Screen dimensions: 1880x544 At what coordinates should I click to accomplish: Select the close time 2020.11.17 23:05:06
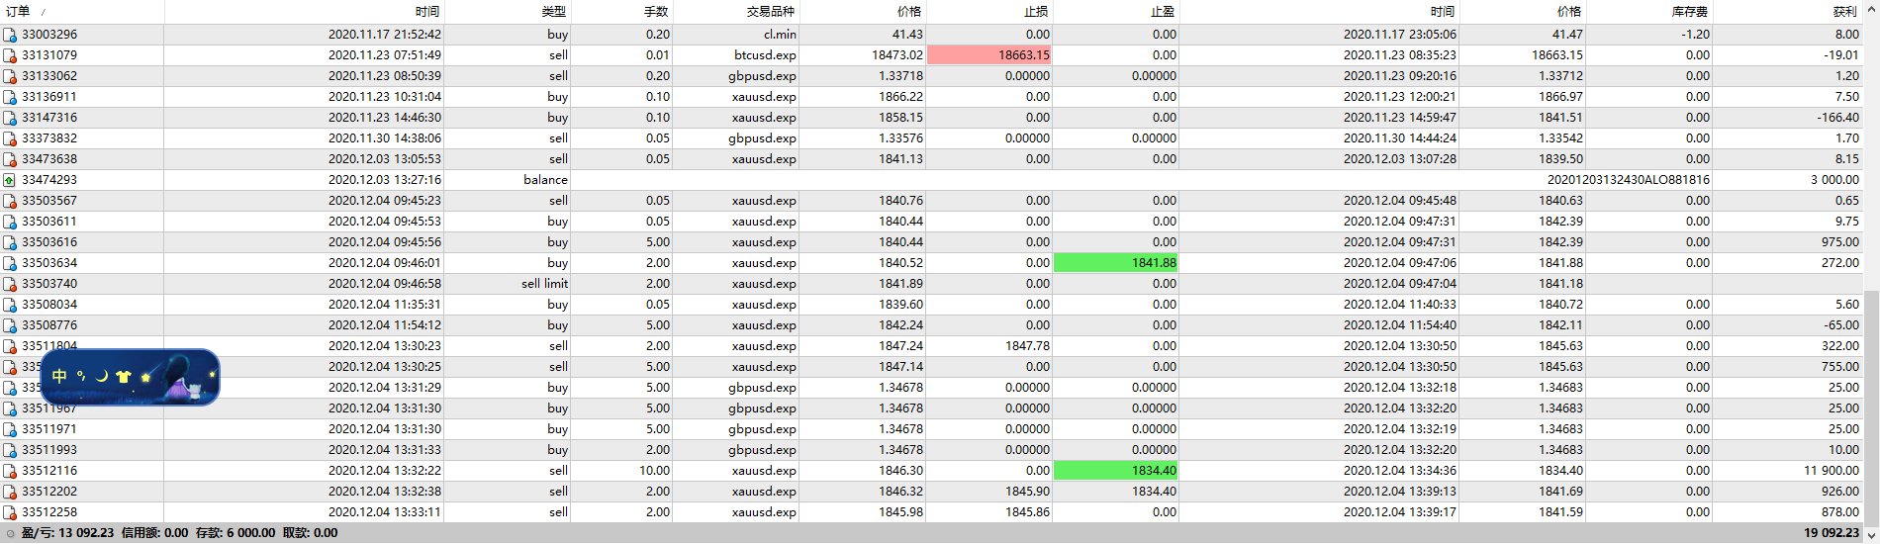tap(1319, 35)
